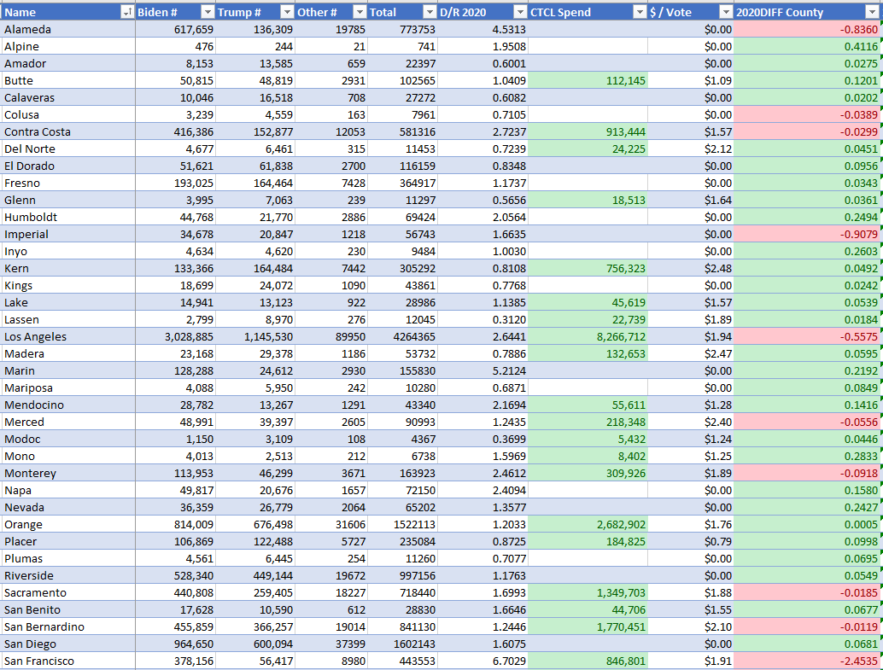Select the Riverside name cell

coord(68,576)
